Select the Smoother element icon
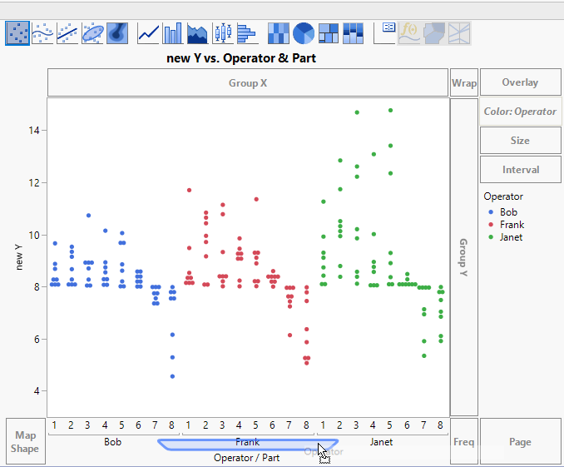Screen dimensions: 564x467 coord(42,33)
